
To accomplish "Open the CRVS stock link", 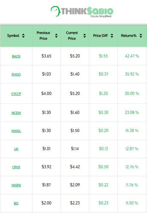I will (x=16, y=167).
